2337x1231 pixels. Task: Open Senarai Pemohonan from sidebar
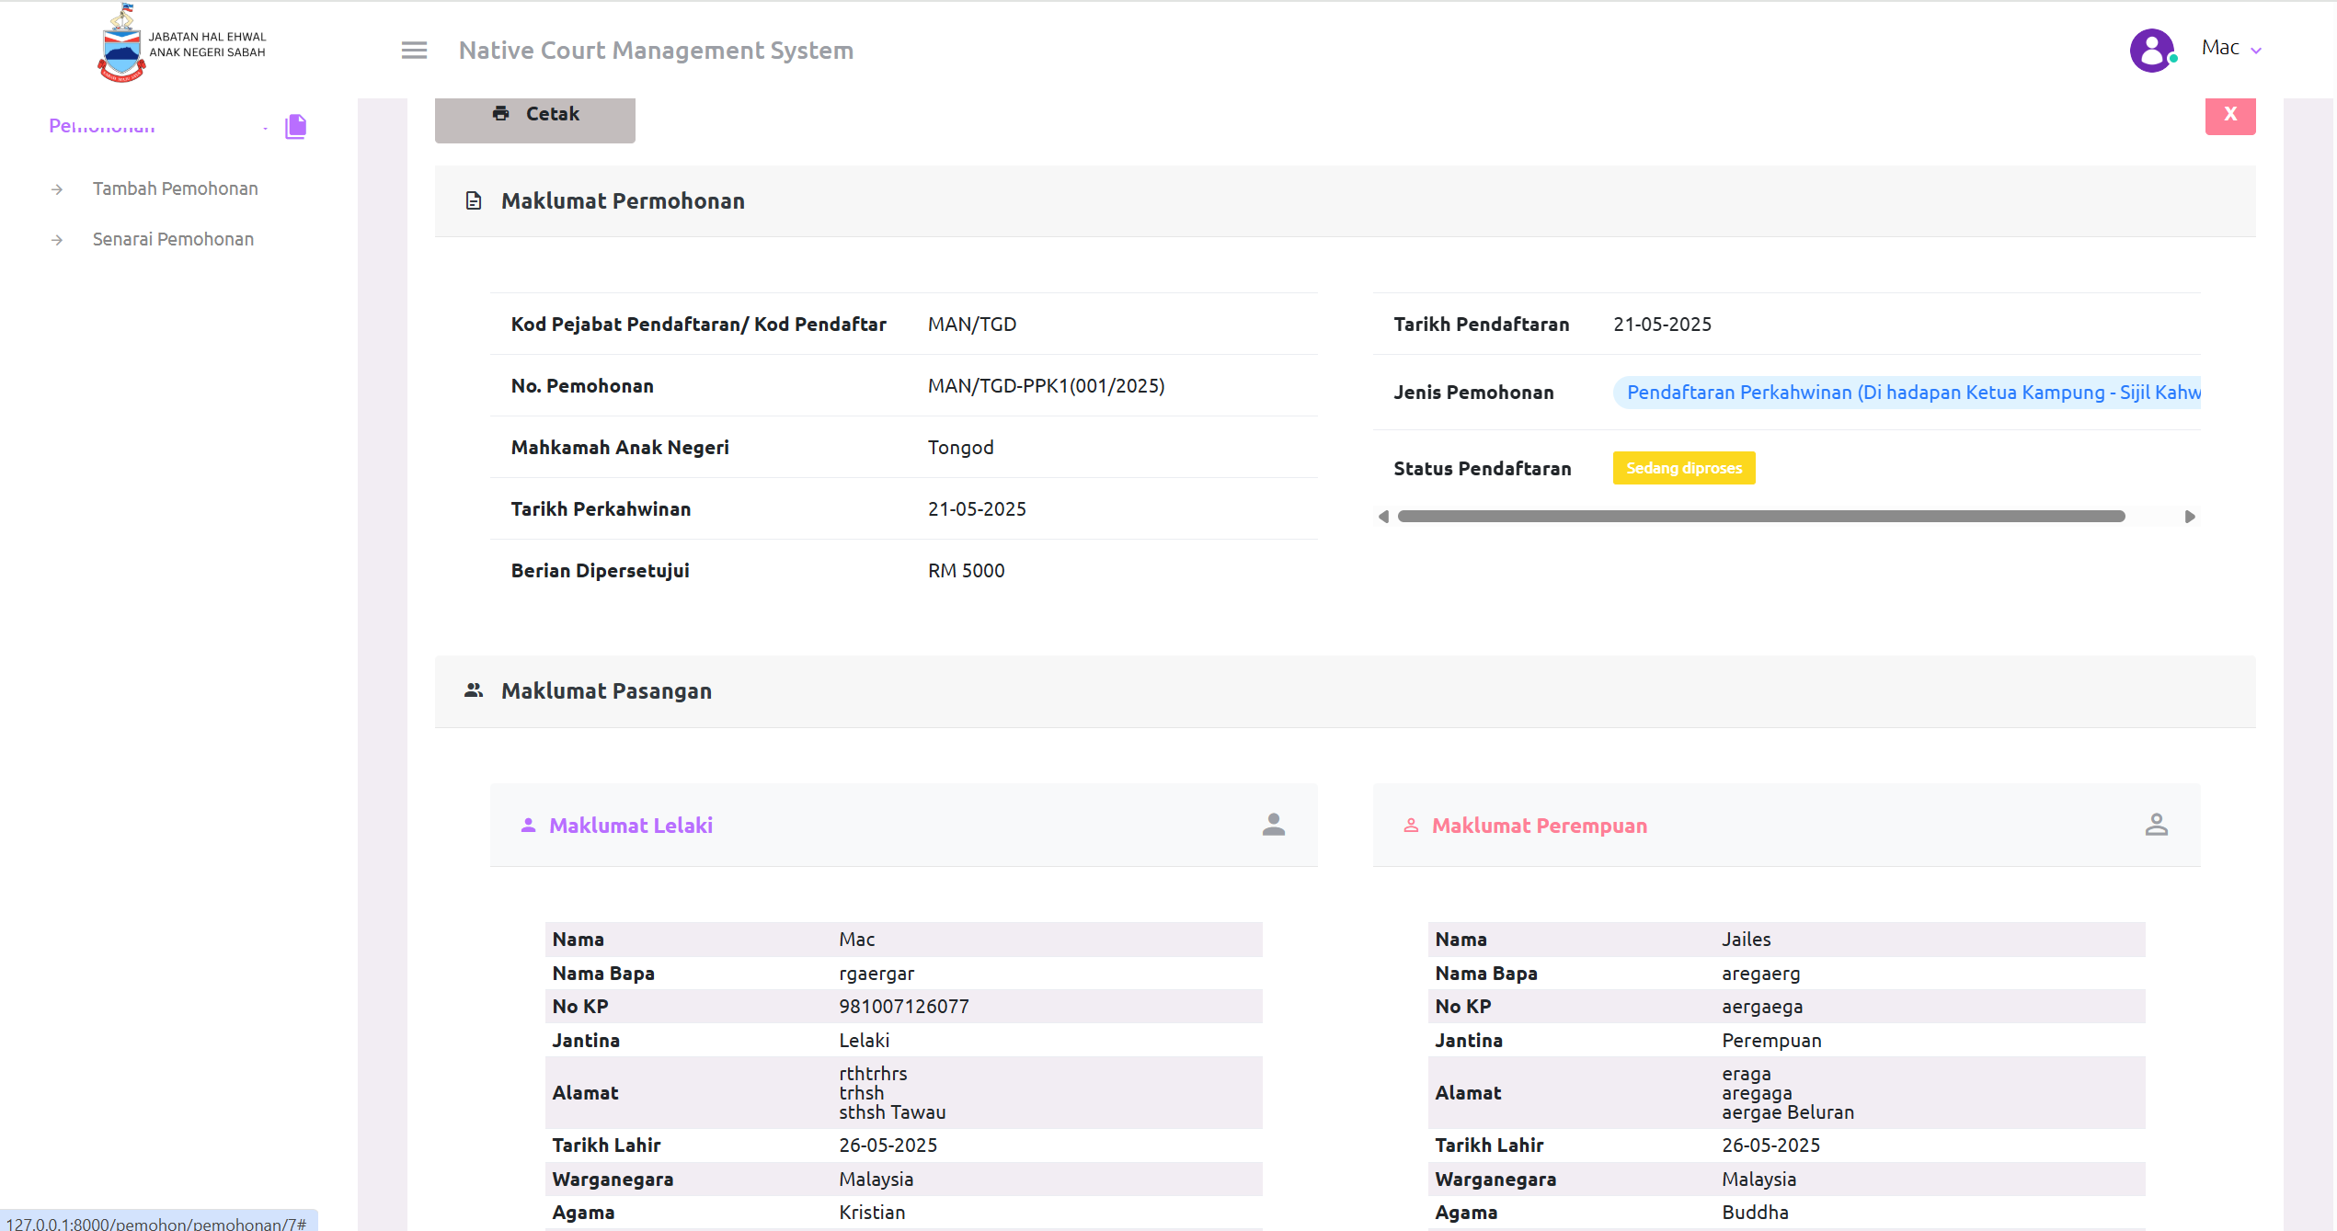173,239
